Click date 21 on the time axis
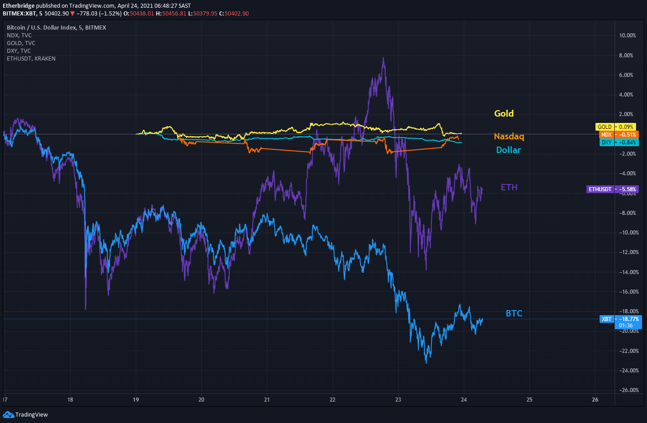The width and height of the screenshot is (647, 423). 267,400
